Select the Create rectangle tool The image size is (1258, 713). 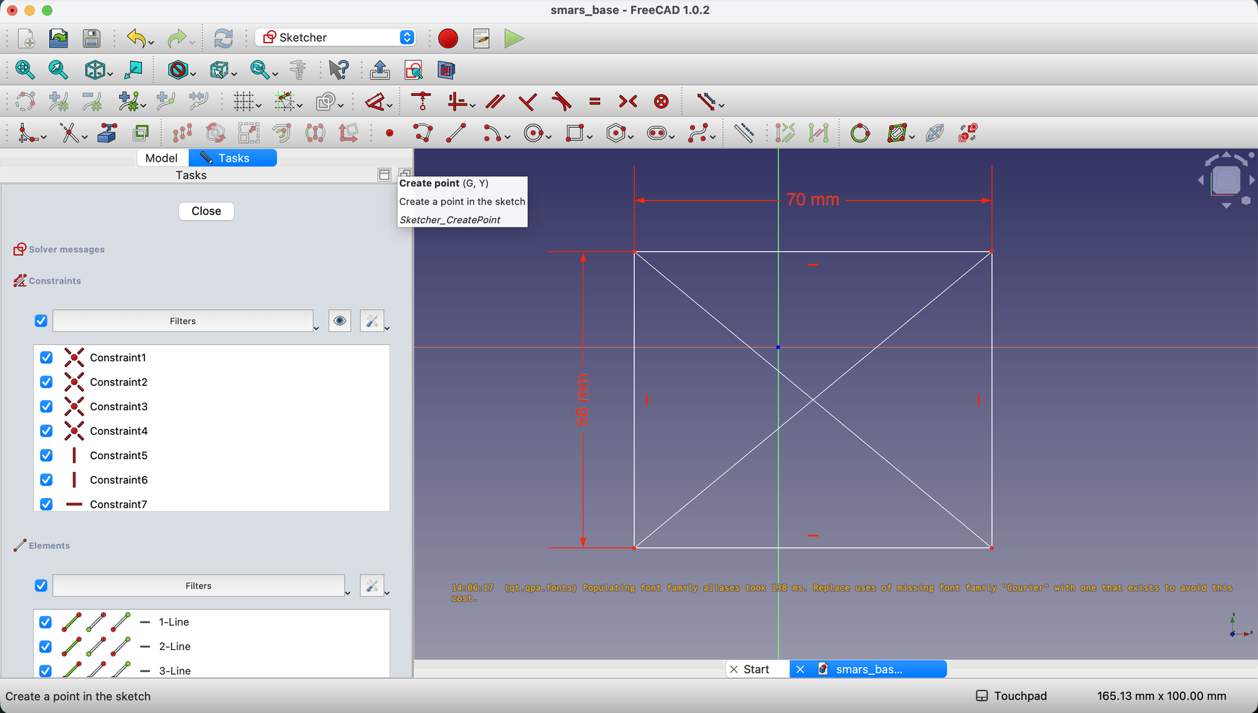(575, 134)
